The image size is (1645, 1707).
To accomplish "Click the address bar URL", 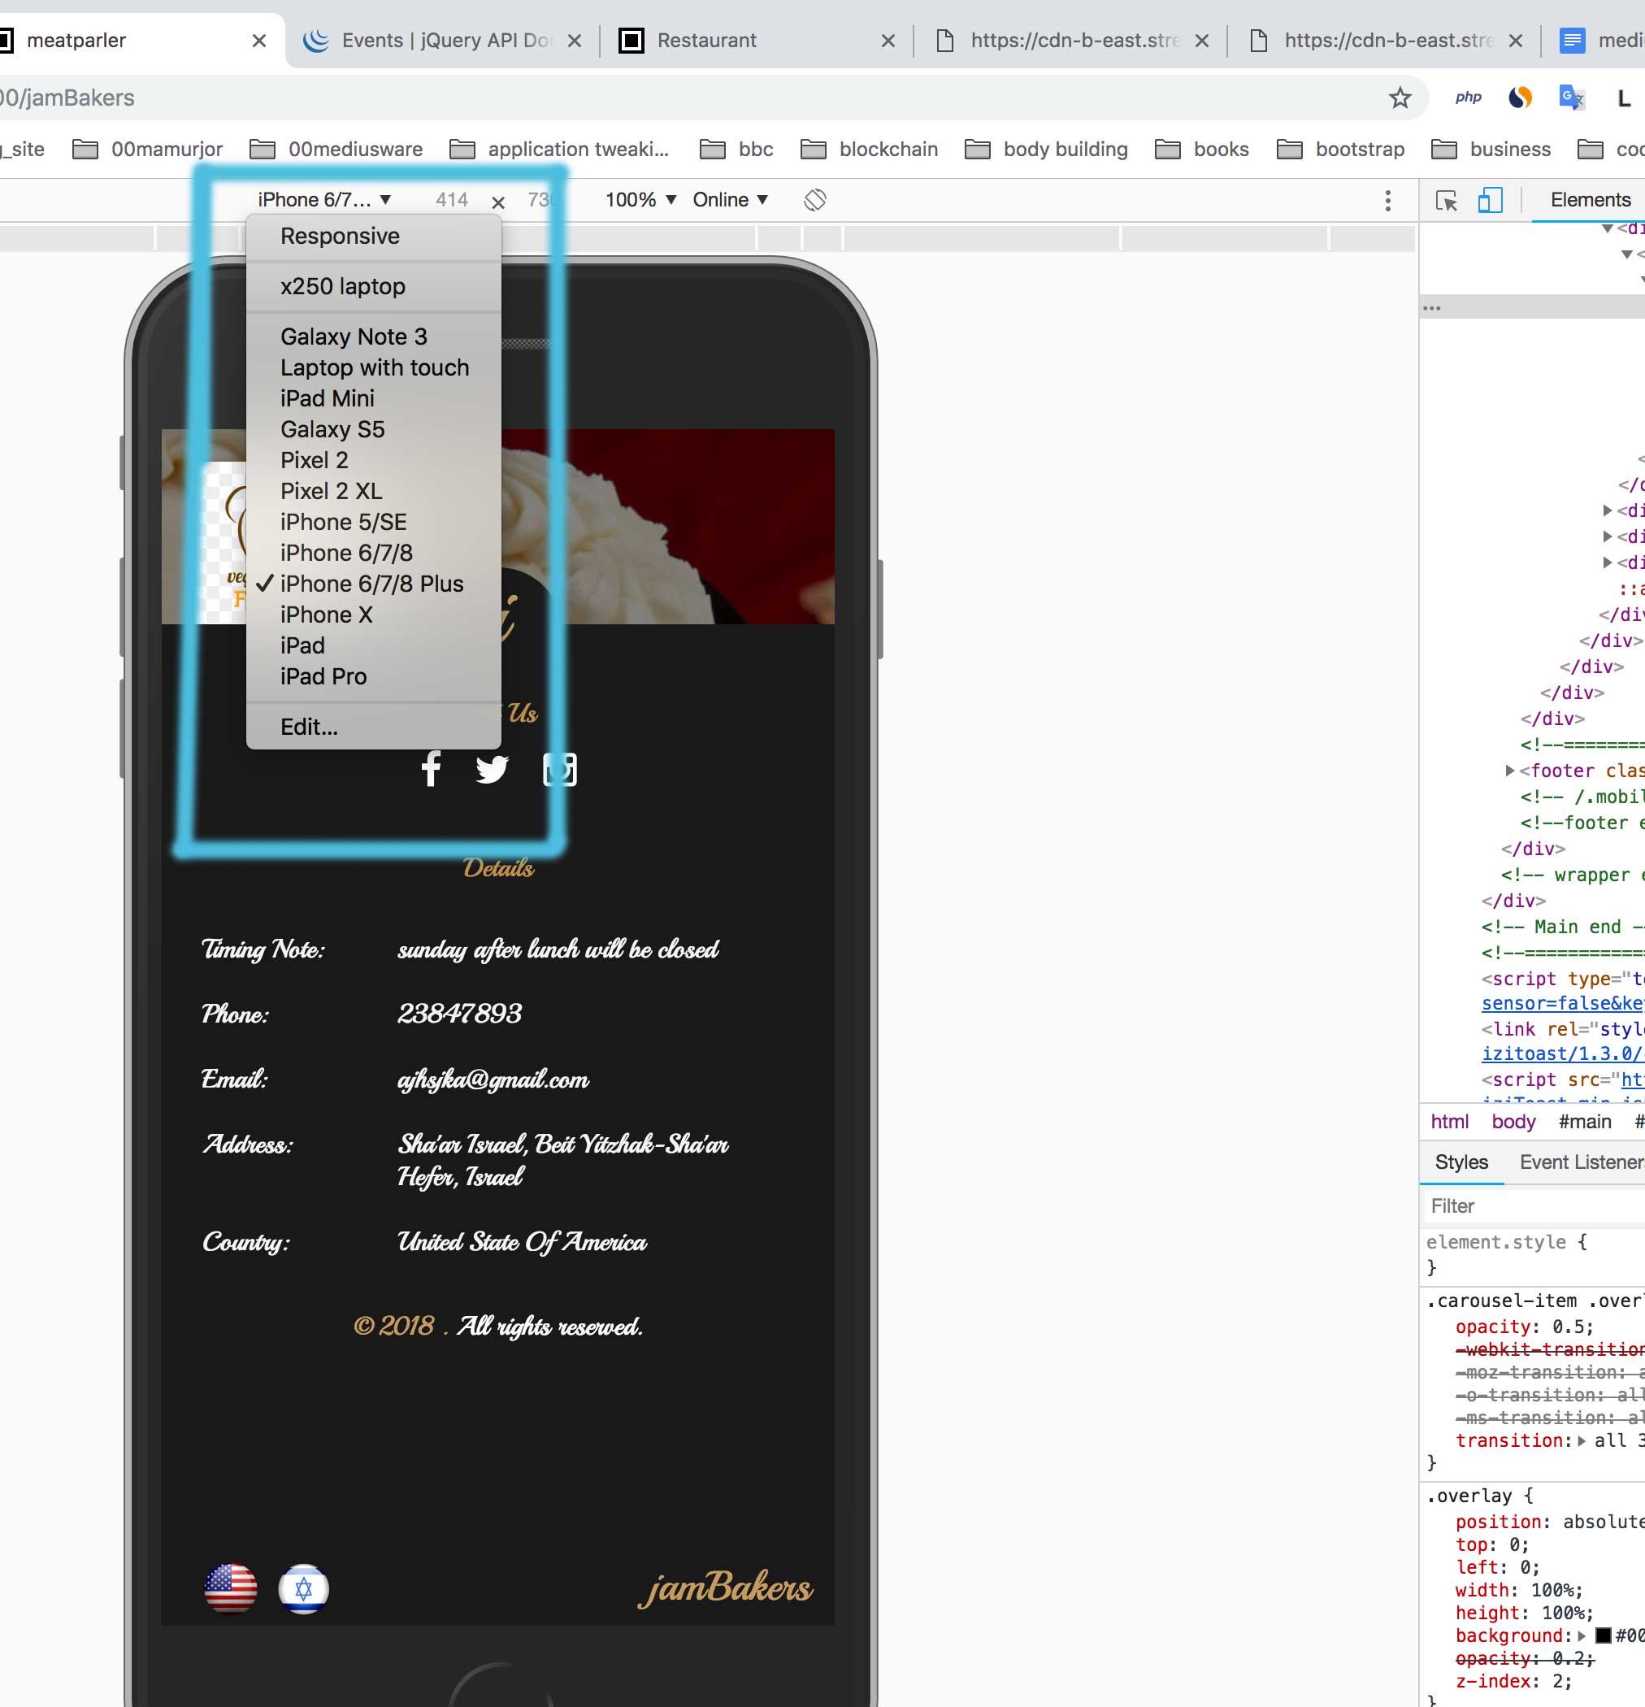I will (x=67, y=98).
